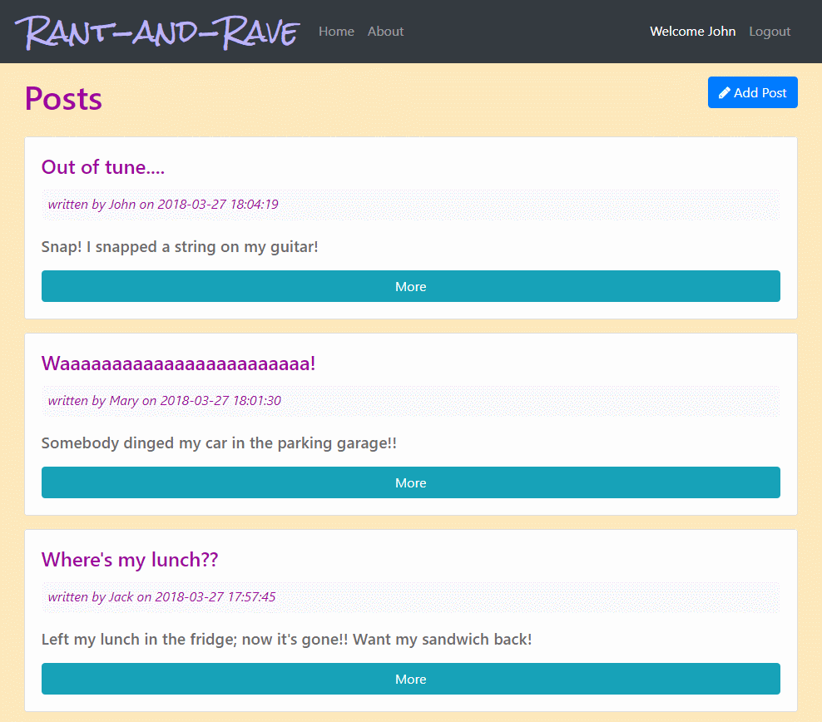Open the post titled Out of tune....
Image resolution: width=822 pixels, height=722 pixels.
pyautogui.click(x=102, y=167)
